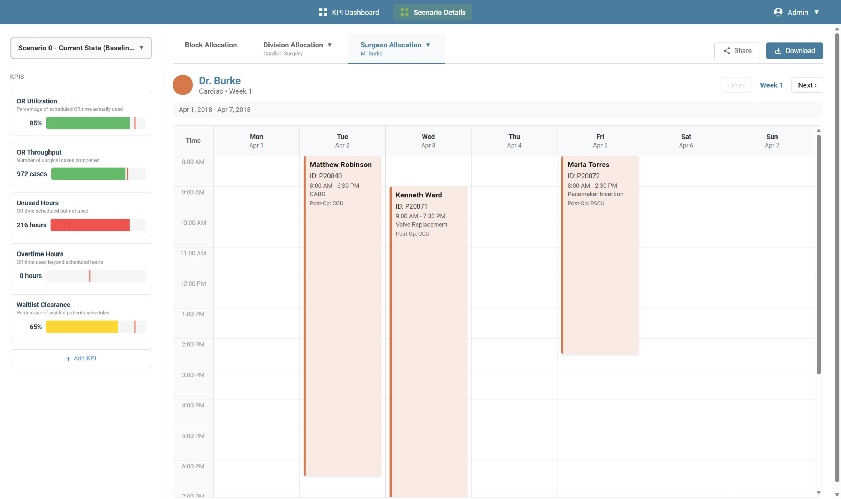The height and width of the screenshot is (499, 841).
Task: Open the Scenario 0 baseline dropdown
Action: coord(81,48)
